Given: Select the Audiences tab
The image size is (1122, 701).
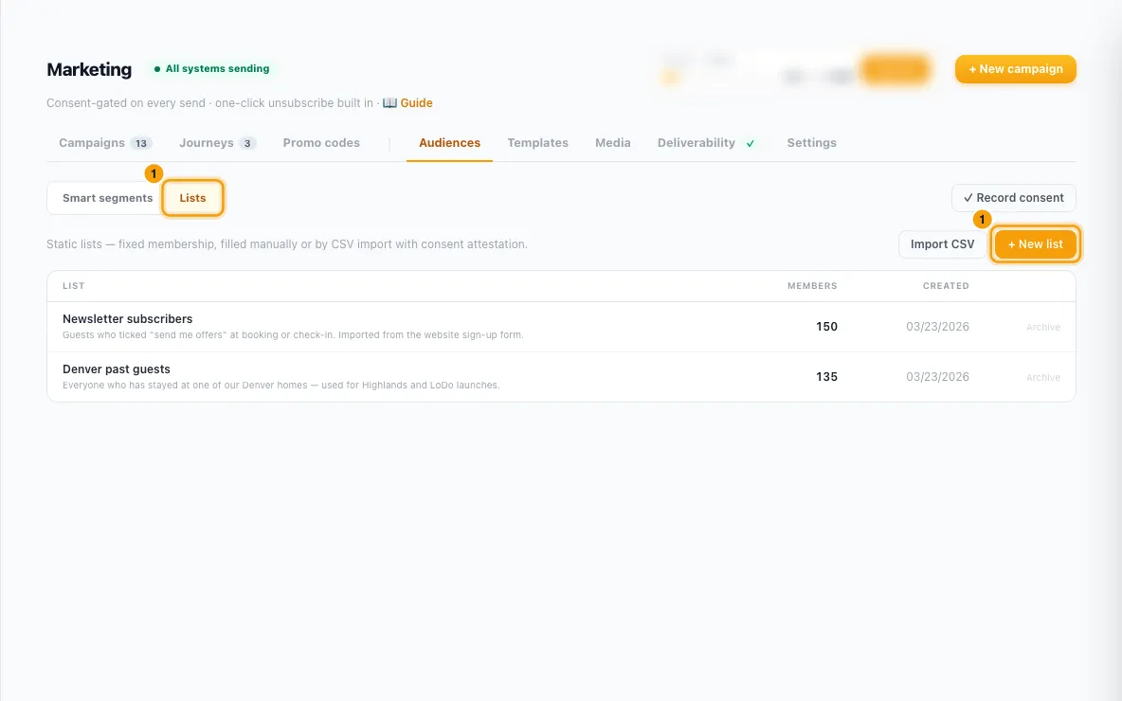Looking at the screenshot, I should point(449,143).
